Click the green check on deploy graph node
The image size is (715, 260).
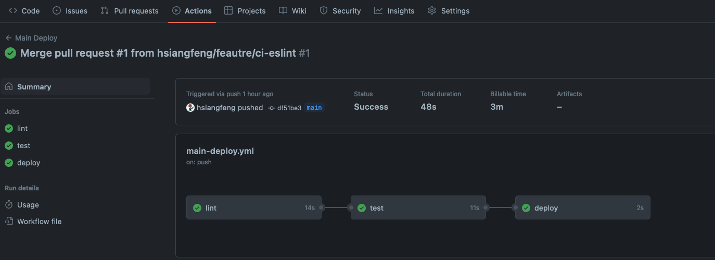click(x=526, y=208)
